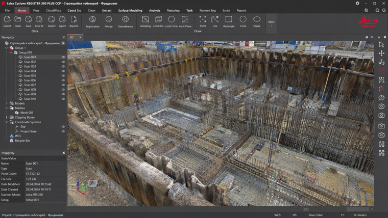Open the Clean ribbon tab

point(91,10)
